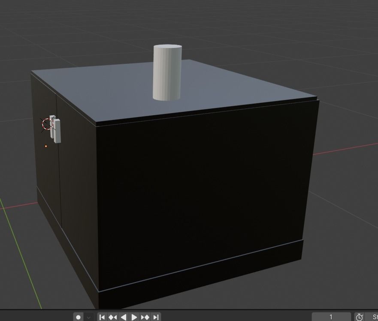
Task: Play the animation in reverse
Action: click(124, 317)
